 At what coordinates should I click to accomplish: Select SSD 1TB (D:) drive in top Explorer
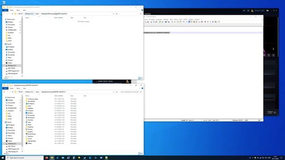[x=12, y=68]
